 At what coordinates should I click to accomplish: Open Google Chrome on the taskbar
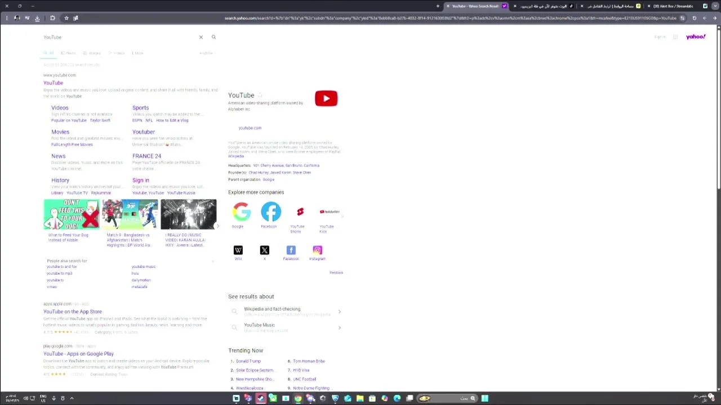coord(298,398)
